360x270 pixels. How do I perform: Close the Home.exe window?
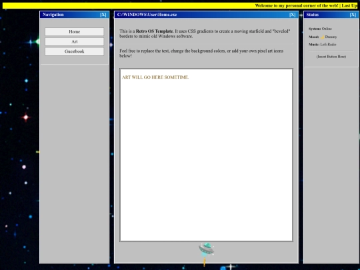292,15
